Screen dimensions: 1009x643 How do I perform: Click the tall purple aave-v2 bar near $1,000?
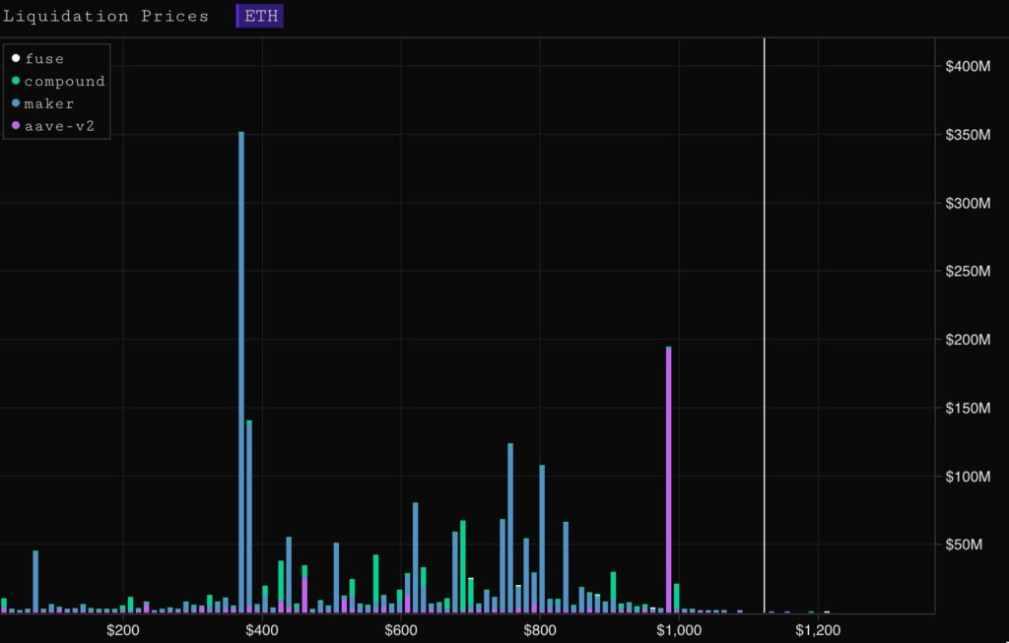pos(669,480)
